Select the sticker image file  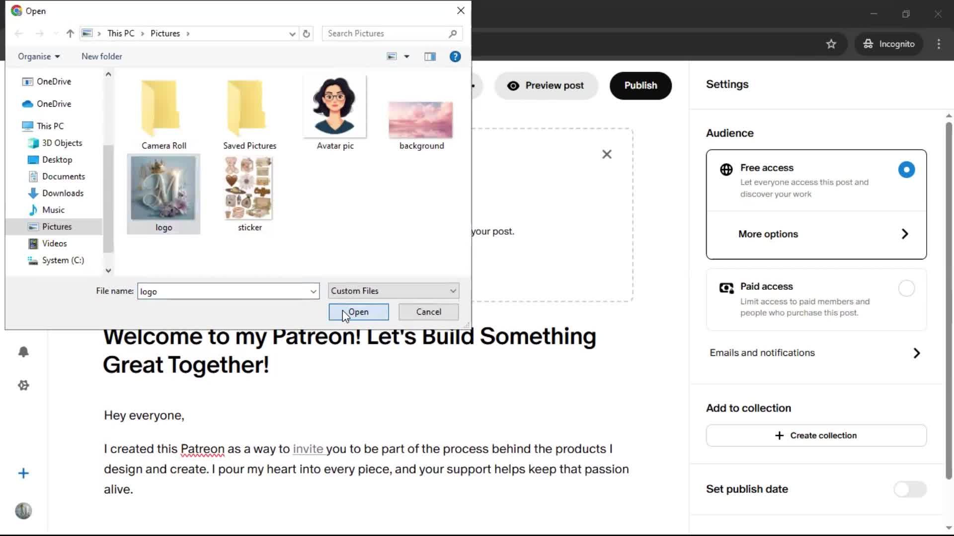pos(249,194)
